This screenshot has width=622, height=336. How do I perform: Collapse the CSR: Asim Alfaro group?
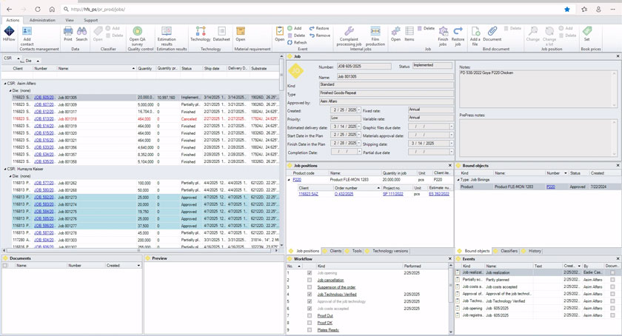point(4,84)
